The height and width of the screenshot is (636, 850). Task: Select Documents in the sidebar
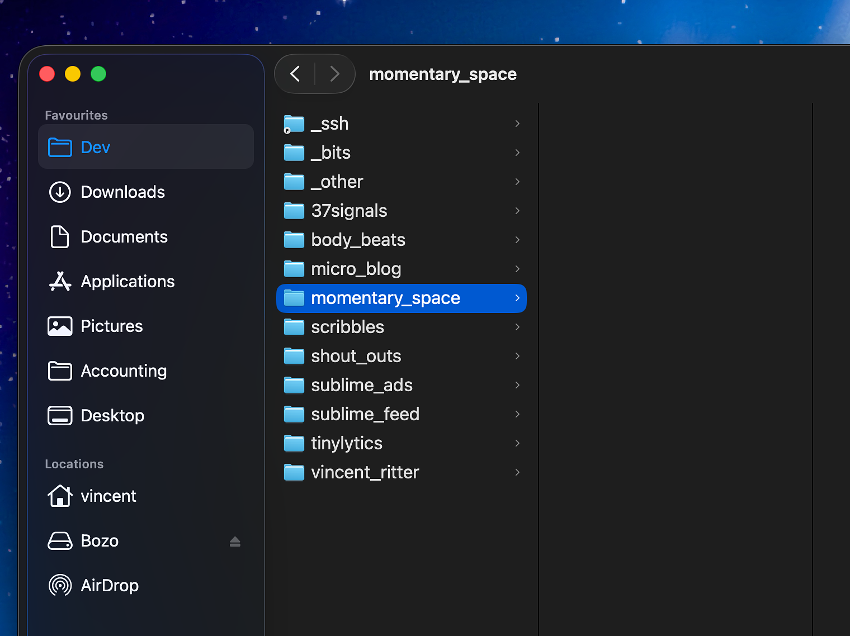pos(124,236)
